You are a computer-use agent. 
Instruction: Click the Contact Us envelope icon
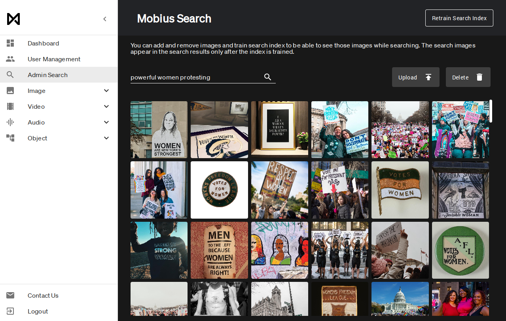[10, 295]
